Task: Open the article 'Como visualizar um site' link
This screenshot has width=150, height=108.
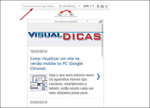Action: tap(56, 64)
